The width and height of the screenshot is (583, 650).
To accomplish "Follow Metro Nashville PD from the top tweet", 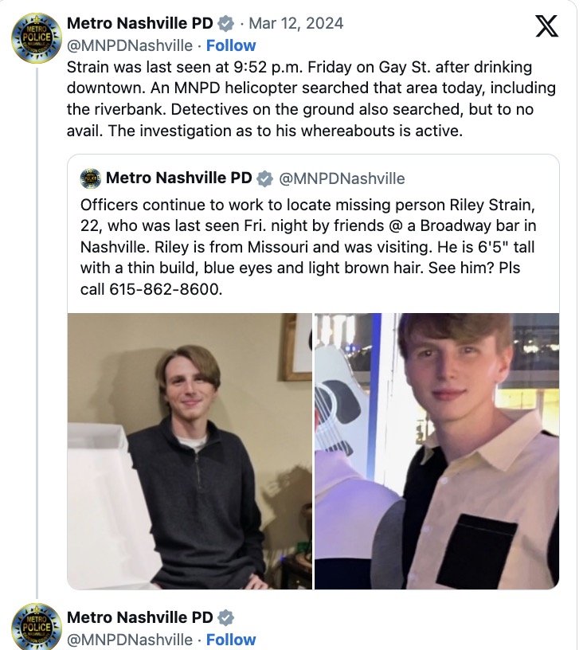I will coord(231,45).
